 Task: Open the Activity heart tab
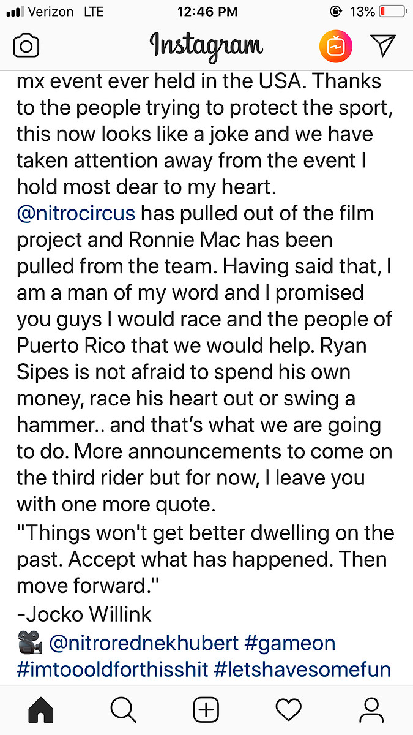(x=289, y=710)
